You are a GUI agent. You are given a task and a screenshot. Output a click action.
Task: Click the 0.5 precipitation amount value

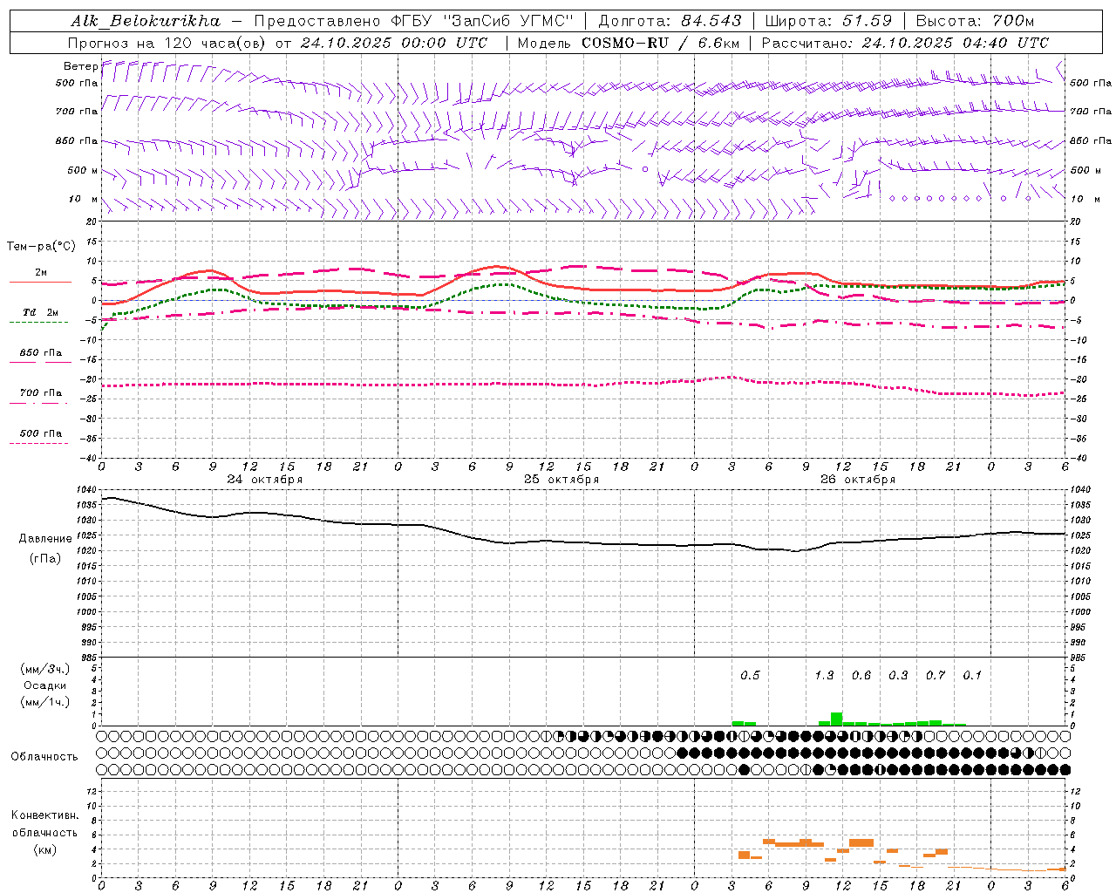pos(750,675)
